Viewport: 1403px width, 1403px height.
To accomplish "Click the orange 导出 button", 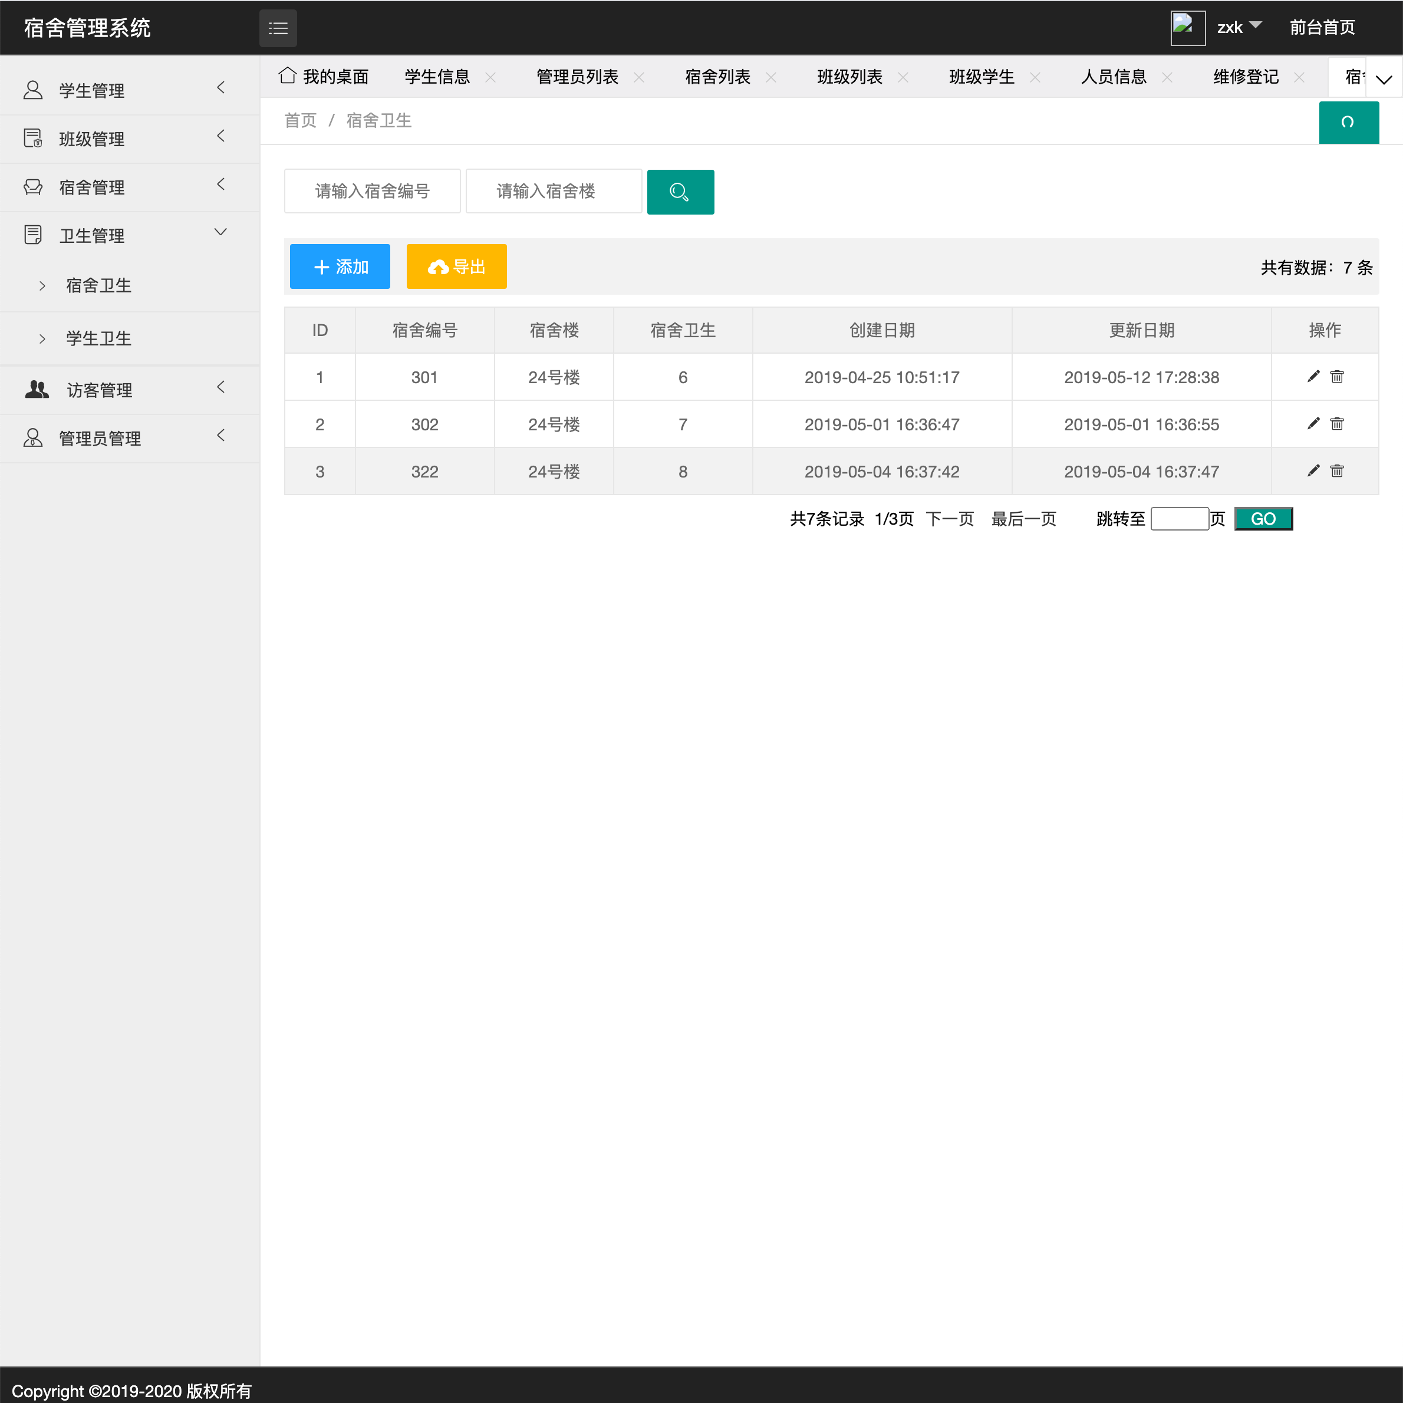I will tap(456, 266).
